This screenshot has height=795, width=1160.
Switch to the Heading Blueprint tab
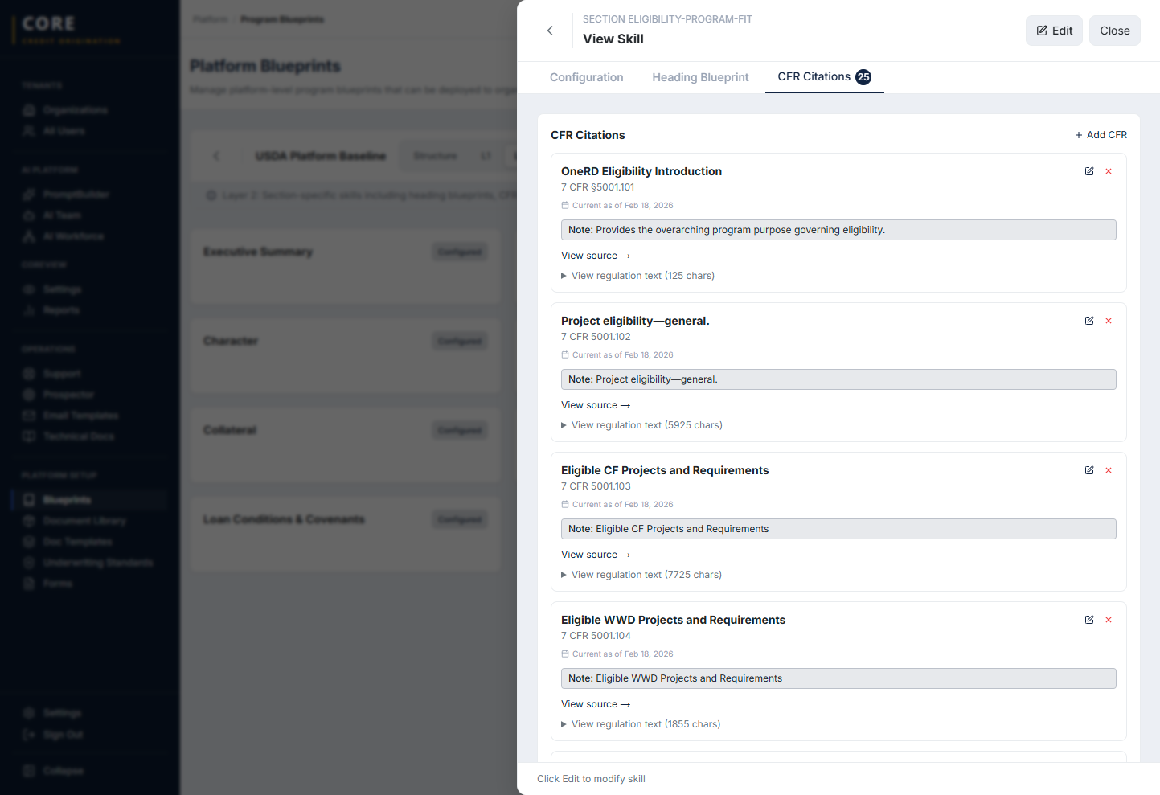700,77
